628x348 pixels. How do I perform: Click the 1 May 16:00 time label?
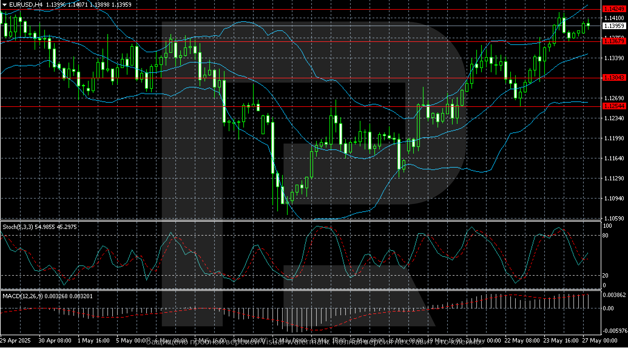click(94, 340)
